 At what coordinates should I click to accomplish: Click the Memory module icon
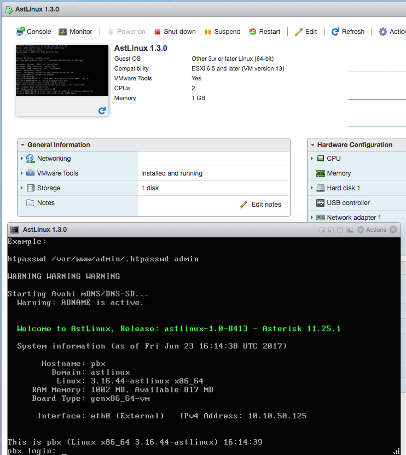click(321, 173)
